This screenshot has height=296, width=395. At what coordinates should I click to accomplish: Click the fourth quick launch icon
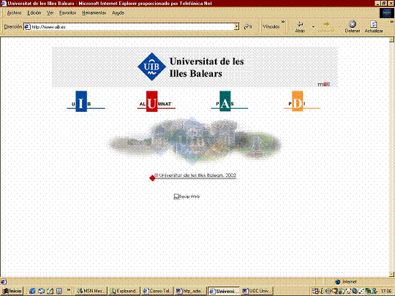tap(59, 291)
